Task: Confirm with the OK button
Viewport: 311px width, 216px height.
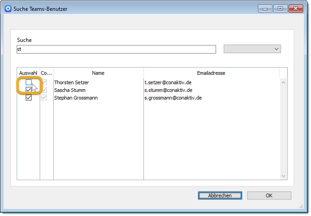Action: coord(269,195)
